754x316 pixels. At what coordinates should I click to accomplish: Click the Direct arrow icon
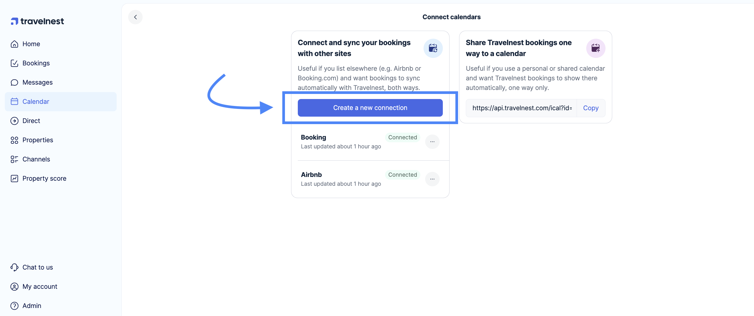[15, 121]
